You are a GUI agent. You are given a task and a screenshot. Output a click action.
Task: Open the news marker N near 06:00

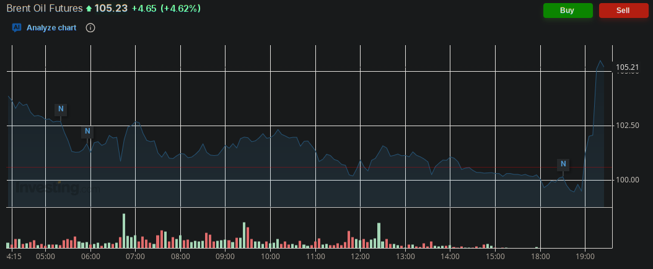(x=87, y=132)
